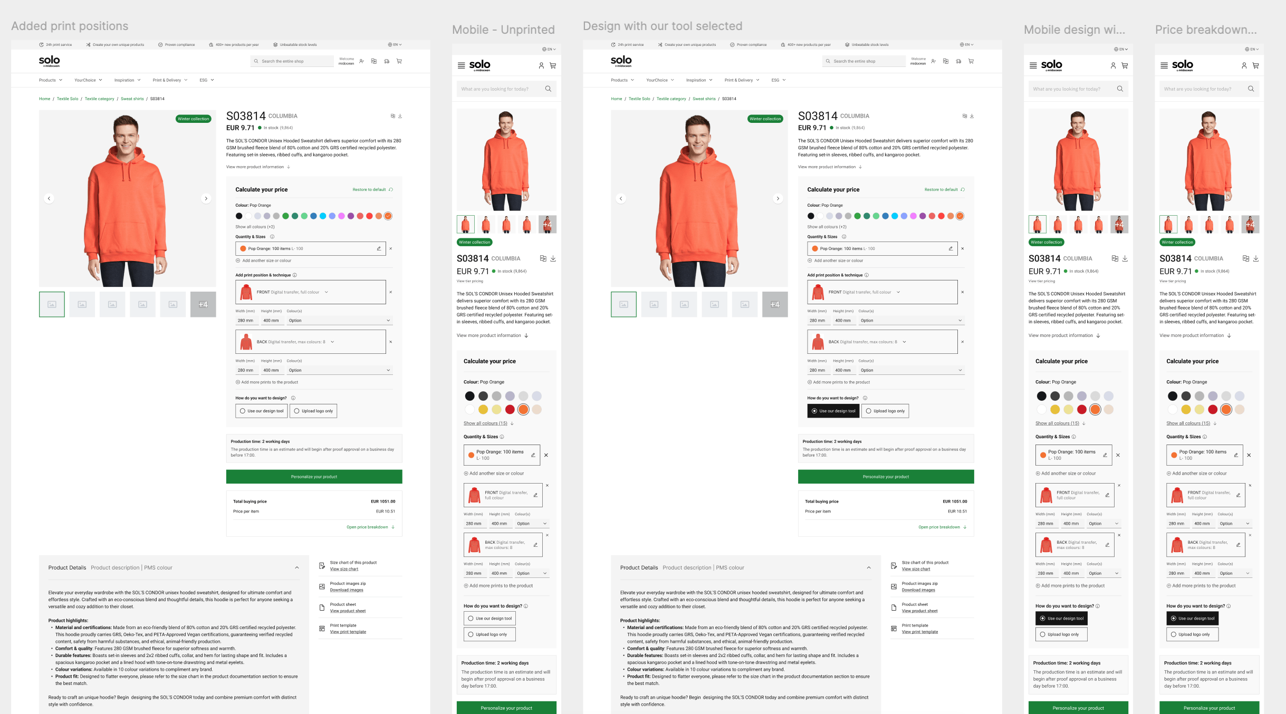This screenshot has height=714, width=1286.
Task: Click account icon in Mobile - Unprinted header
Action: coord(541,65)
